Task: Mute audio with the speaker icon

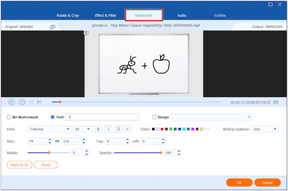Action: tap(276, 102)
